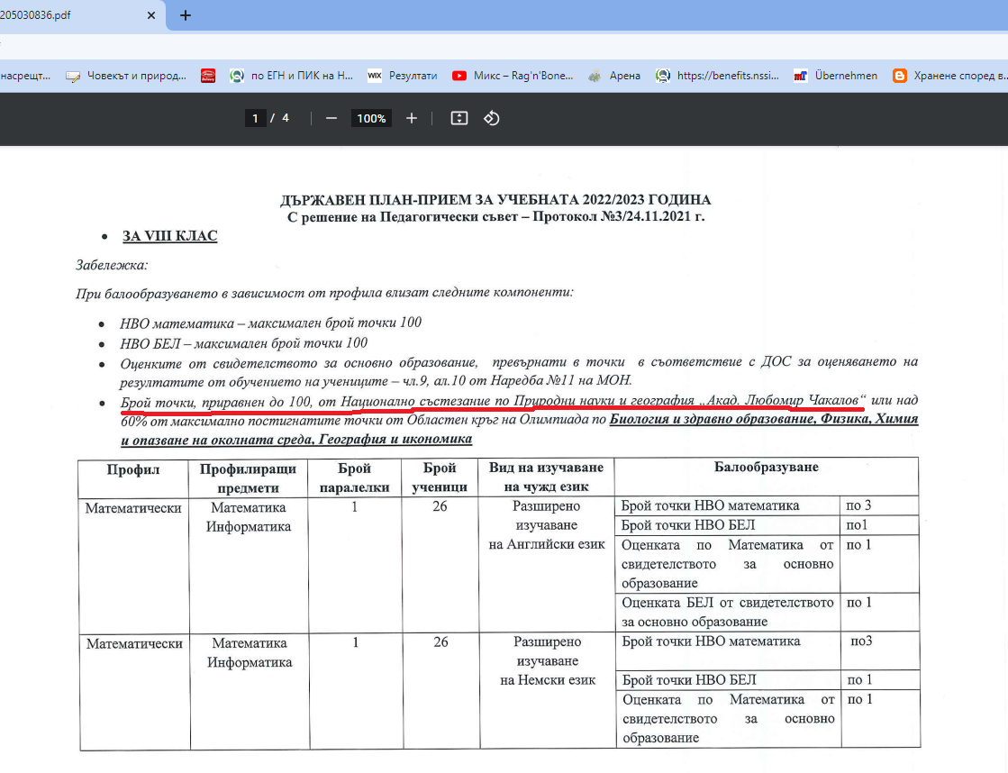
Task: Click the Балообразуване column header
Action: [x=766, y=468]
